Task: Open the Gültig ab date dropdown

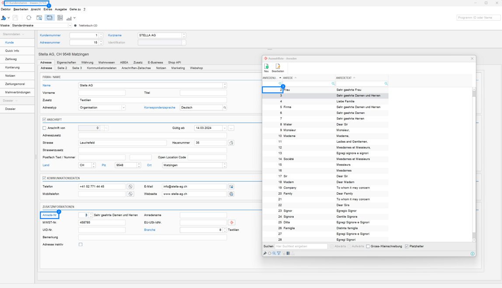Action: pos(224,128)
